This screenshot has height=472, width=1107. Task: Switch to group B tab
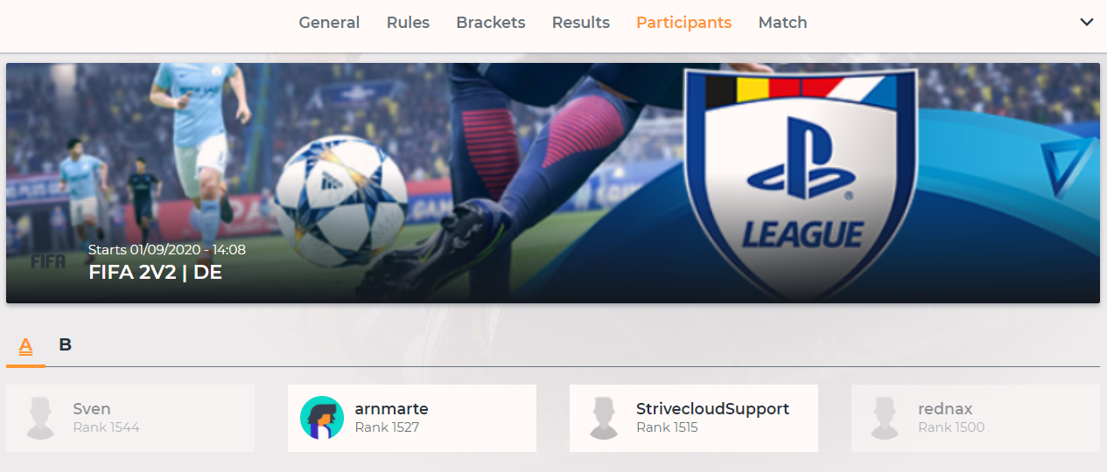pos(65,345)
